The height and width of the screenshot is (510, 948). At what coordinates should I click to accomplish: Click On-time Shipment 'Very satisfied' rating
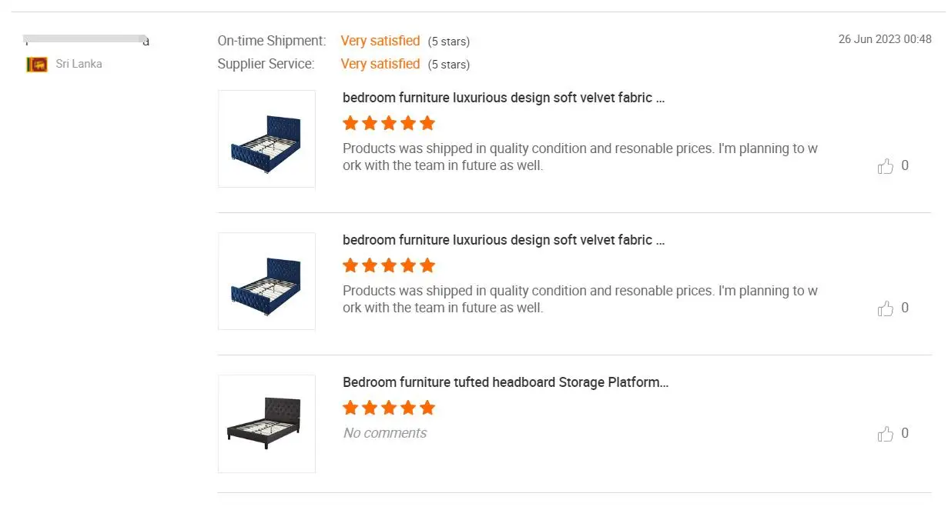coord(380,41)
